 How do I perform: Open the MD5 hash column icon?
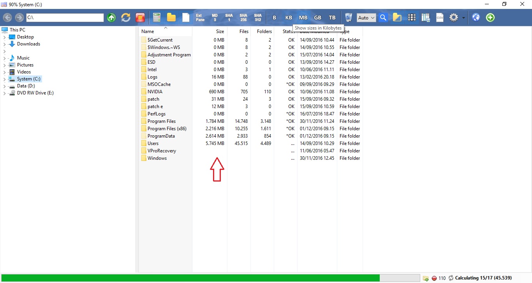214,17
